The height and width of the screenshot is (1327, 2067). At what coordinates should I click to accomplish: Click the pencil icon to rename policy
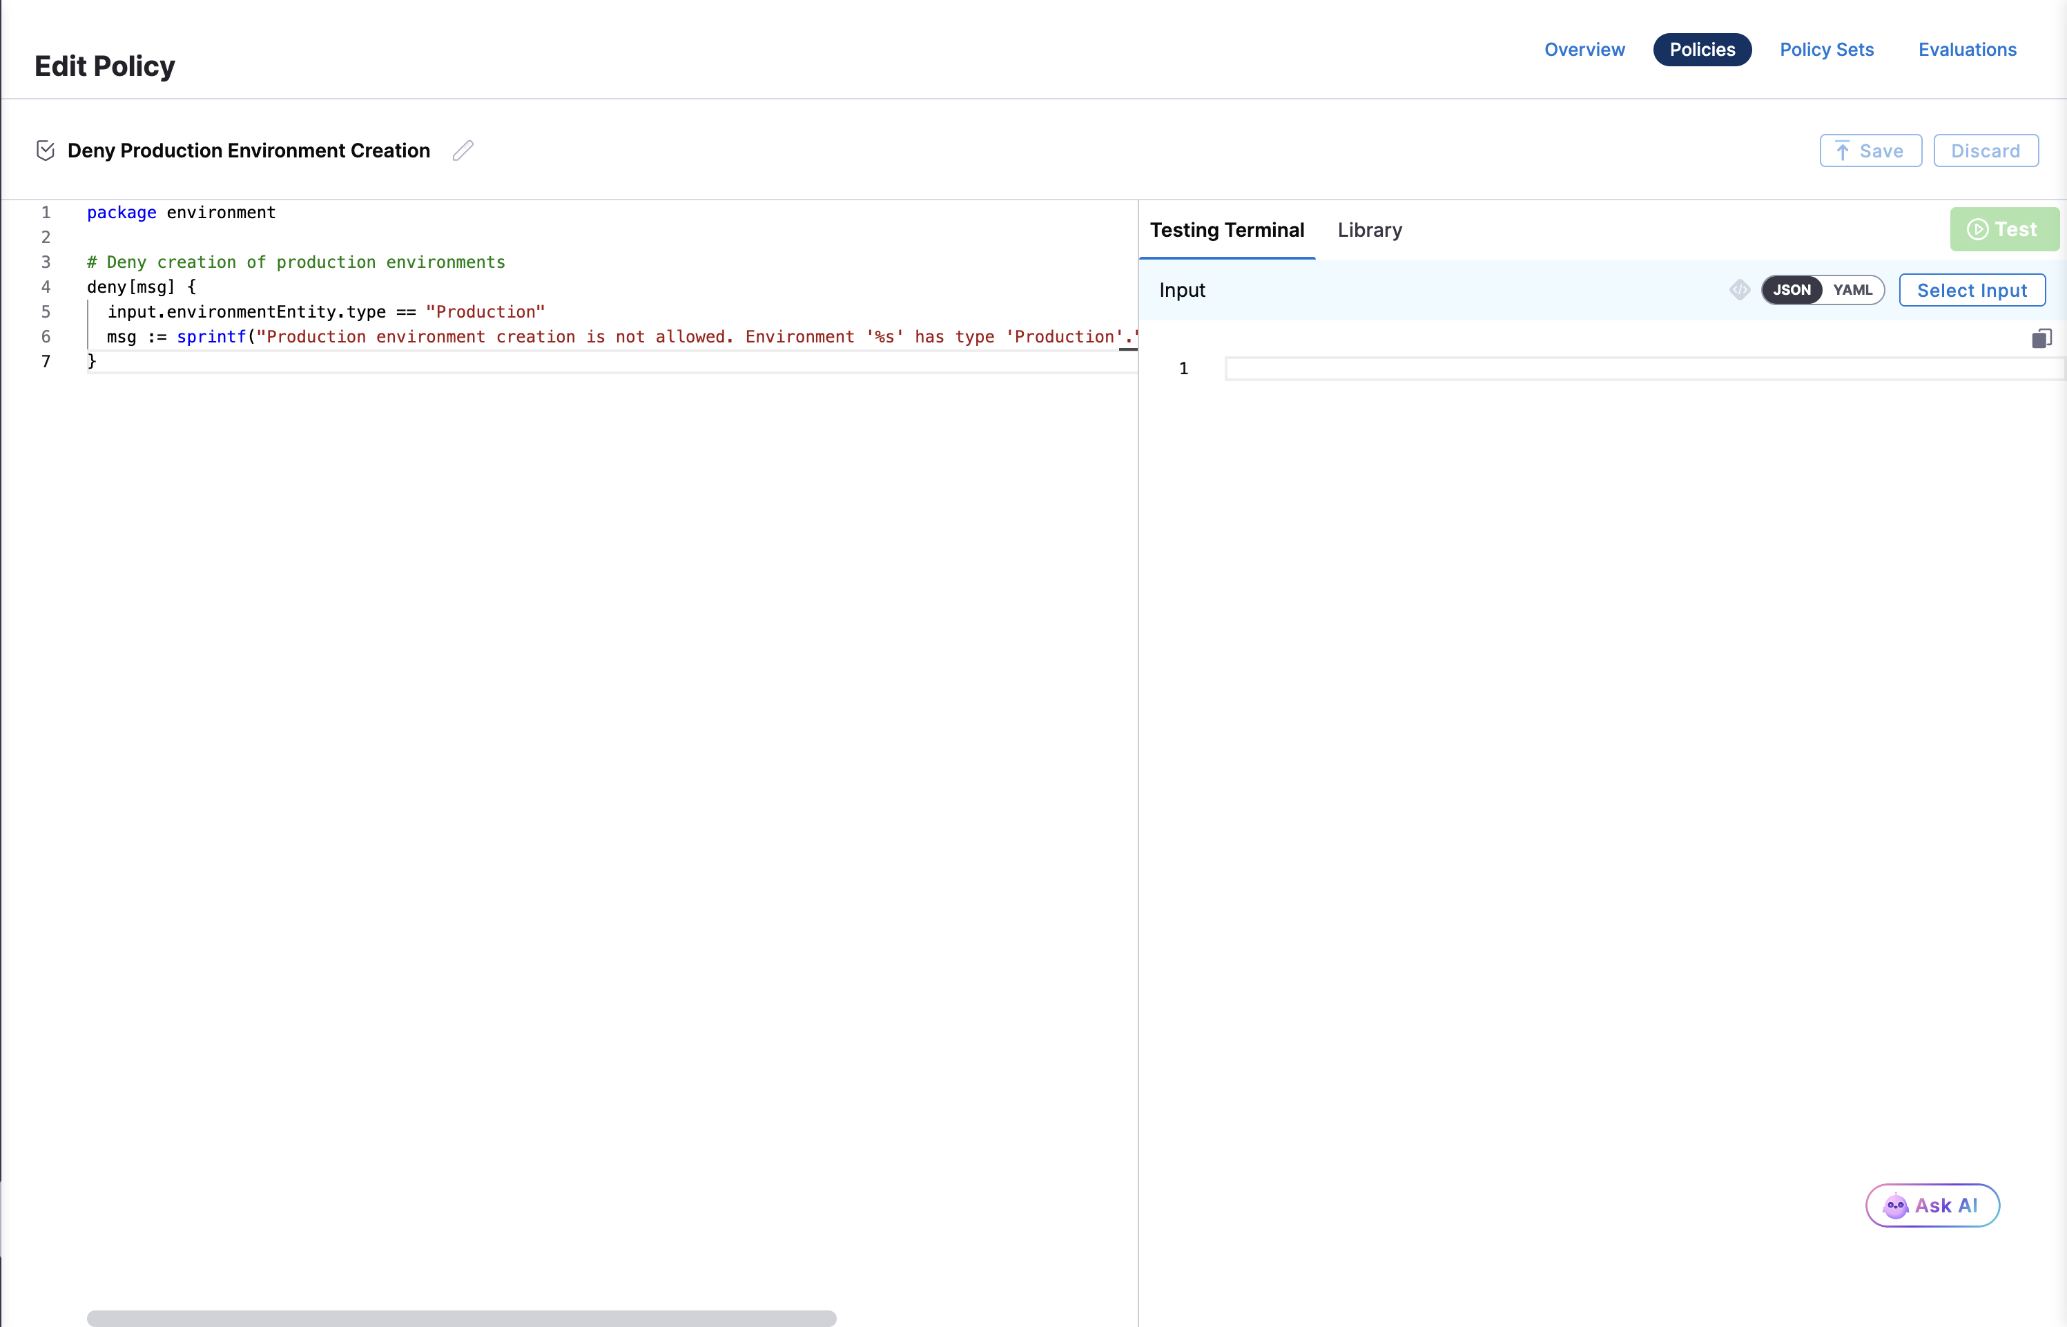pos(463,151)
